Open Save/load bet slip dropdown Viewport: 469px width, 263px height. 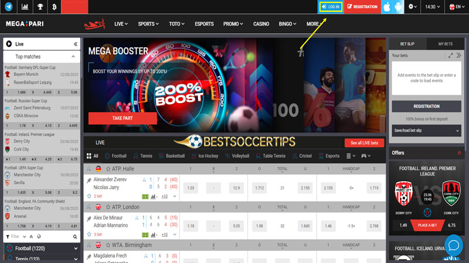[x=427, y=130]
